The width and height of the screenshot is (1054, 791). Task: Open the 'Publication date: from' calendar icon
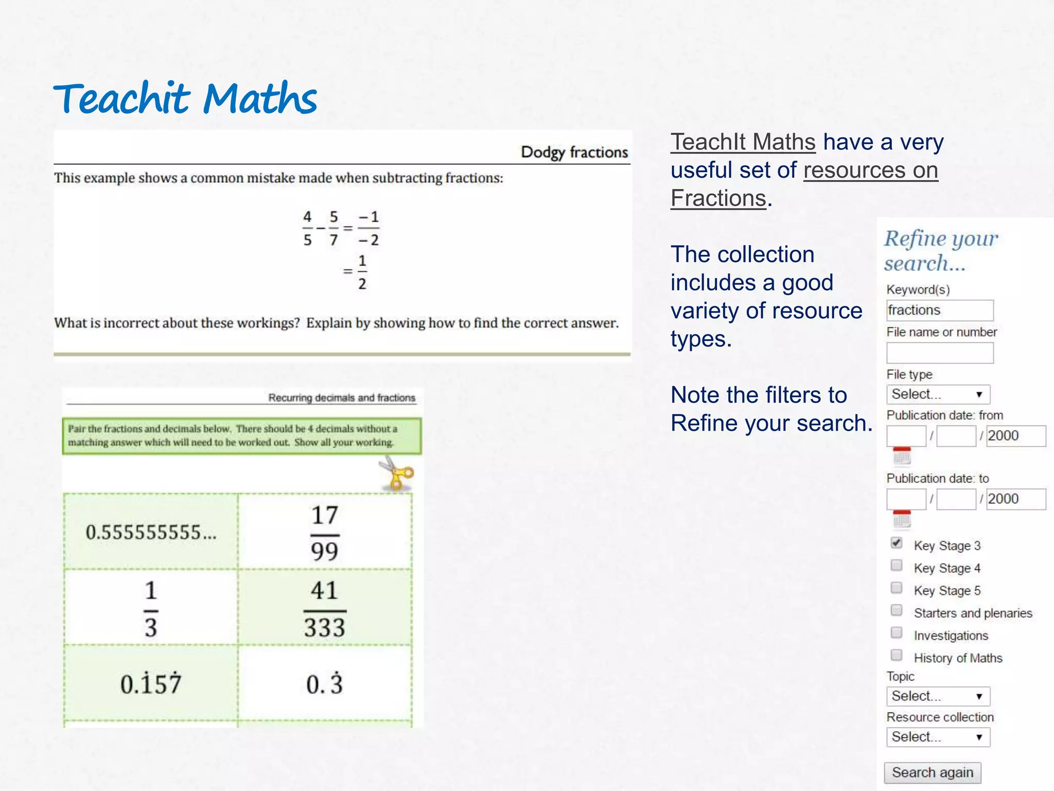click(x=902, y=456)
